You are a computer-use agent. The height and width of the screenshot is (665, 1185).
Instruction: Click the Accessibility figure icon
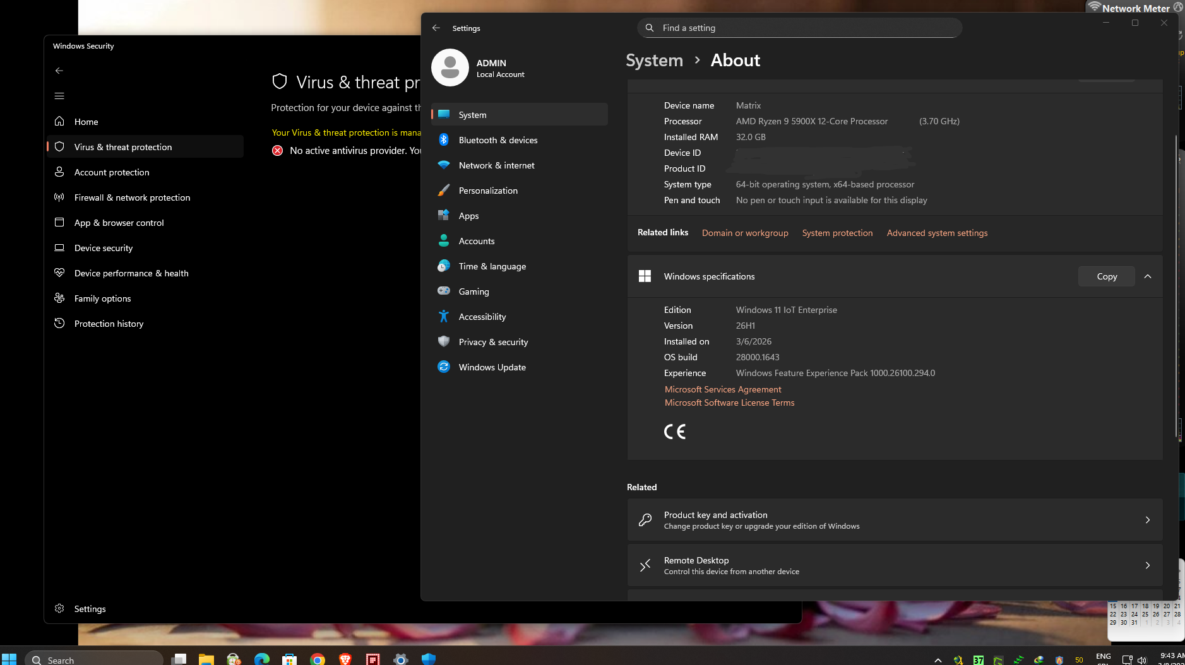444,316
